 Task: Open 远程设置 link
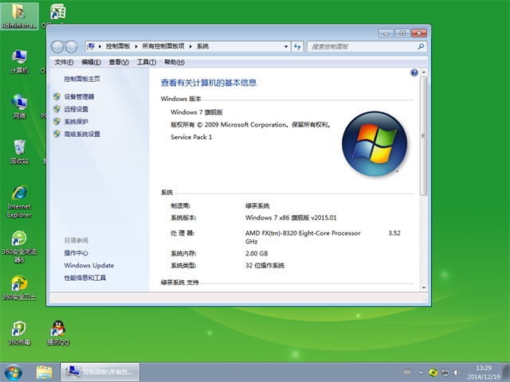click(x=76, y=109)
